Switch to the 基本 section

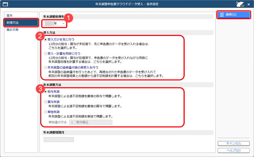coord(10,16)
